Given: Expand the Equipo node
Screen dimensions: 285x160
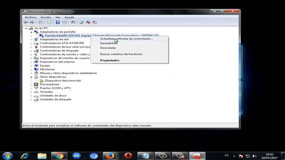Looking at the screenshot, I should point(31,66).
